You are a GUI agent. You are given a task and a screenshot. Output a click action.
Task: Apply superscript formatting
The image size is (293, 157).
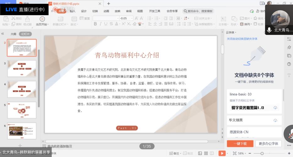(x=123, y=24)
